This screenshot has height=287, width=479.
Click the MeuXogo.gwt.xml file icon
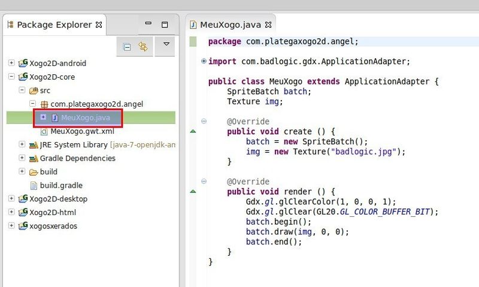pyautogui.click(x=44, y=131)
